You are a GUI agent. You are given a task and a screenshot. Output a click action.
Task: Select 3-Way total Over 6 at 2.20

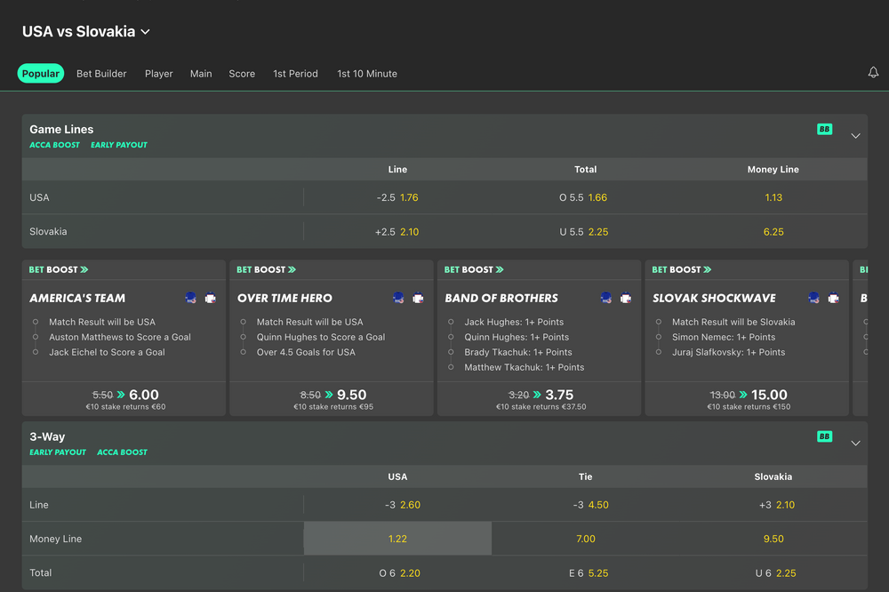coord(397,572)
